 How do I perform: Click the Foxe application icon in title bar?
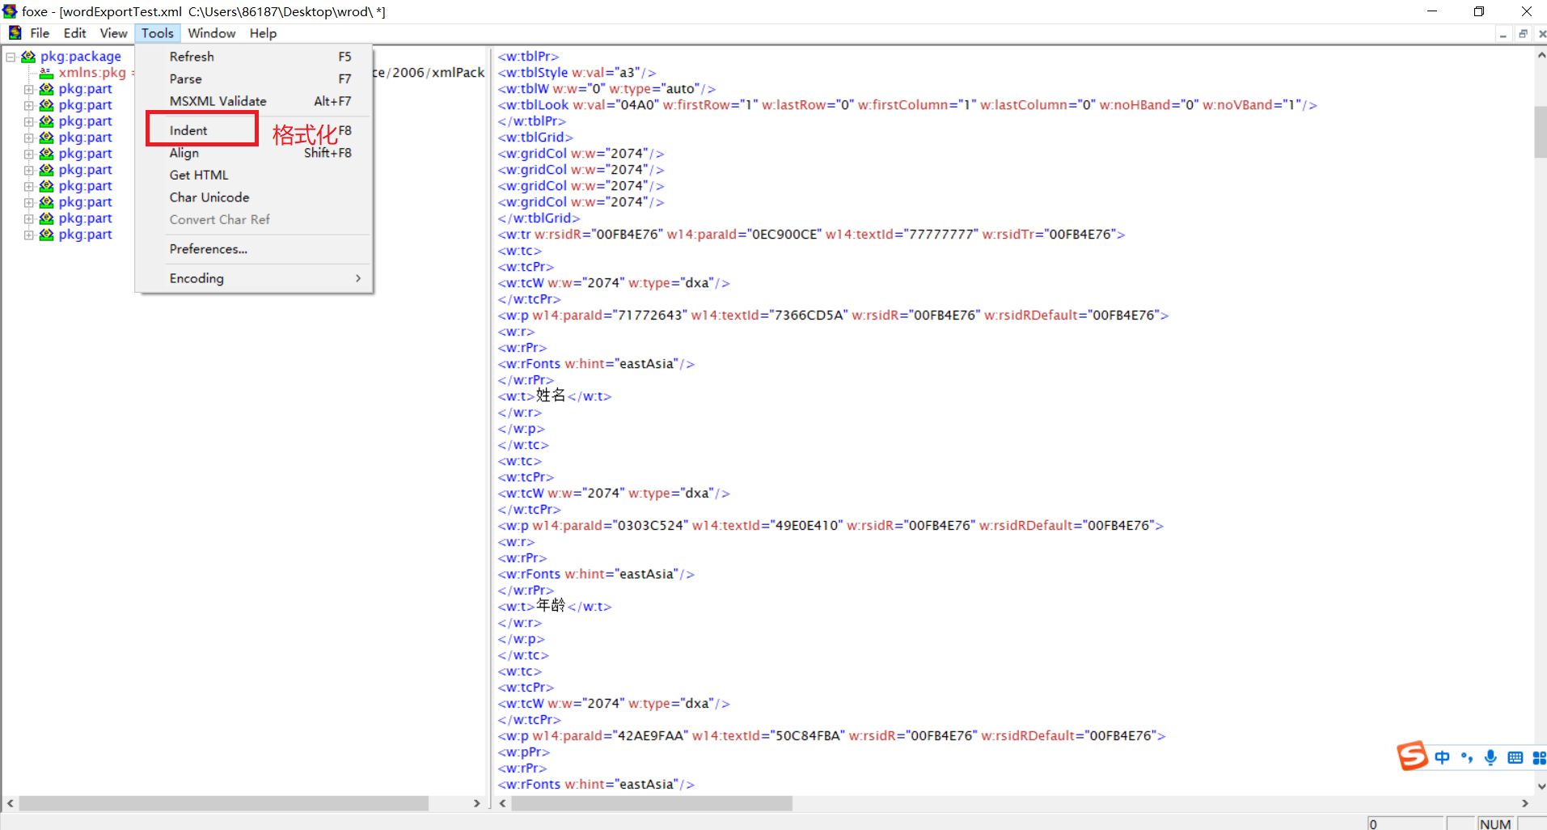(x=9, y=11)
